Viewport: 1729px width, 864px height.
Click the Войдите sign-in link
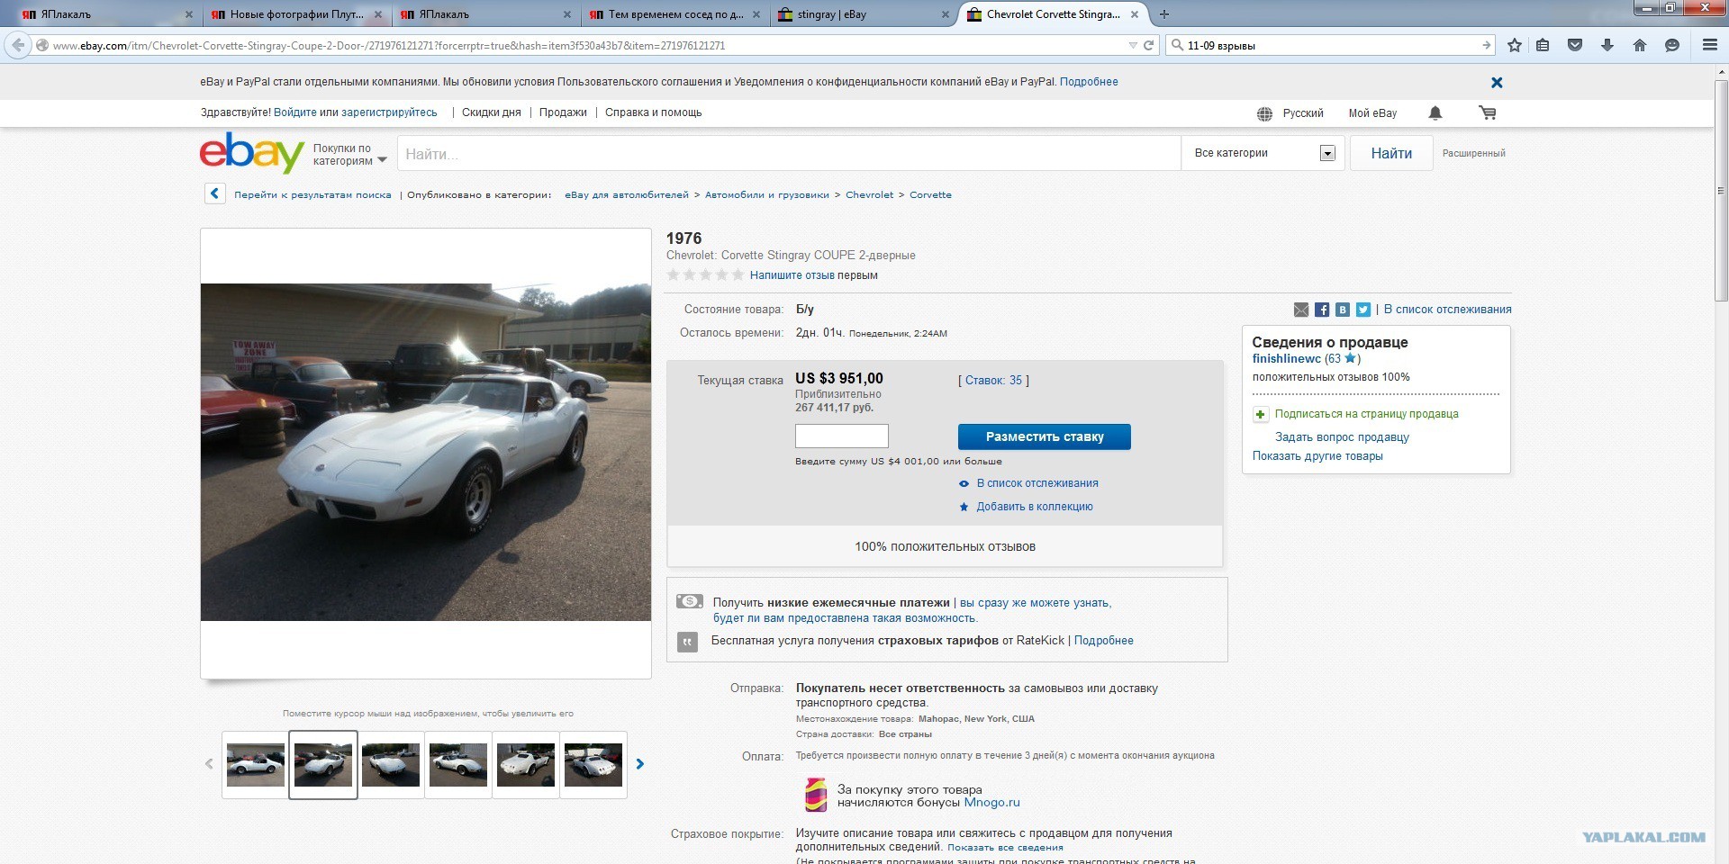click(295, 112)
